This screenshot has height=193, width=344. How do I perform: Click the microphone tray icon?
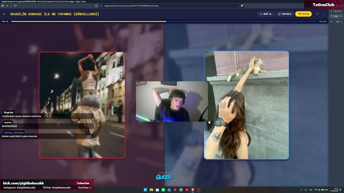[x=305, y=190]
